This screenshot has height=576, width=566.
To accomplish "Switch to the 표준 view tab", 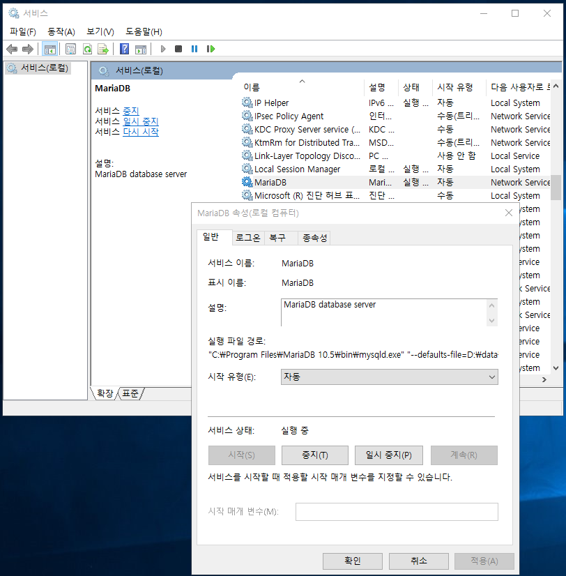I will pyautogui.click(x=130, y=393).
